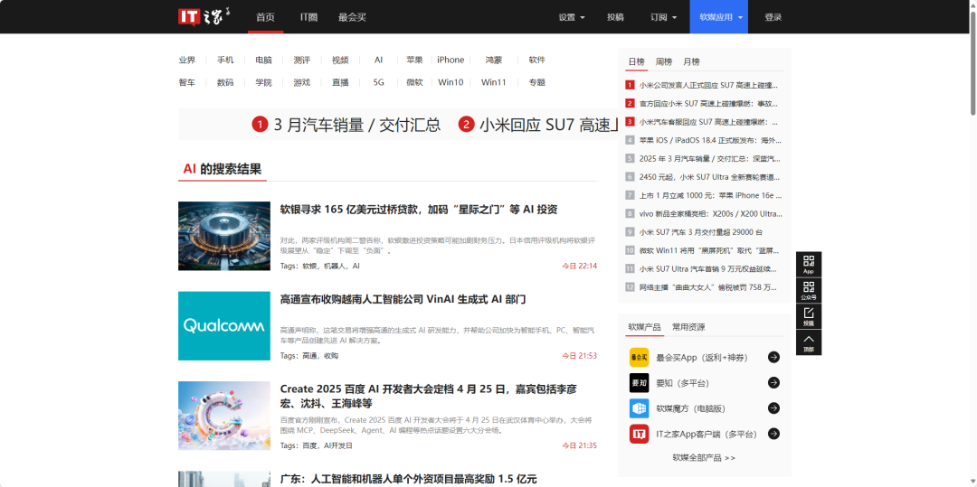Open the 高通宣布收购越南人工智能公司 VinAI article

(x=403, y=300)
